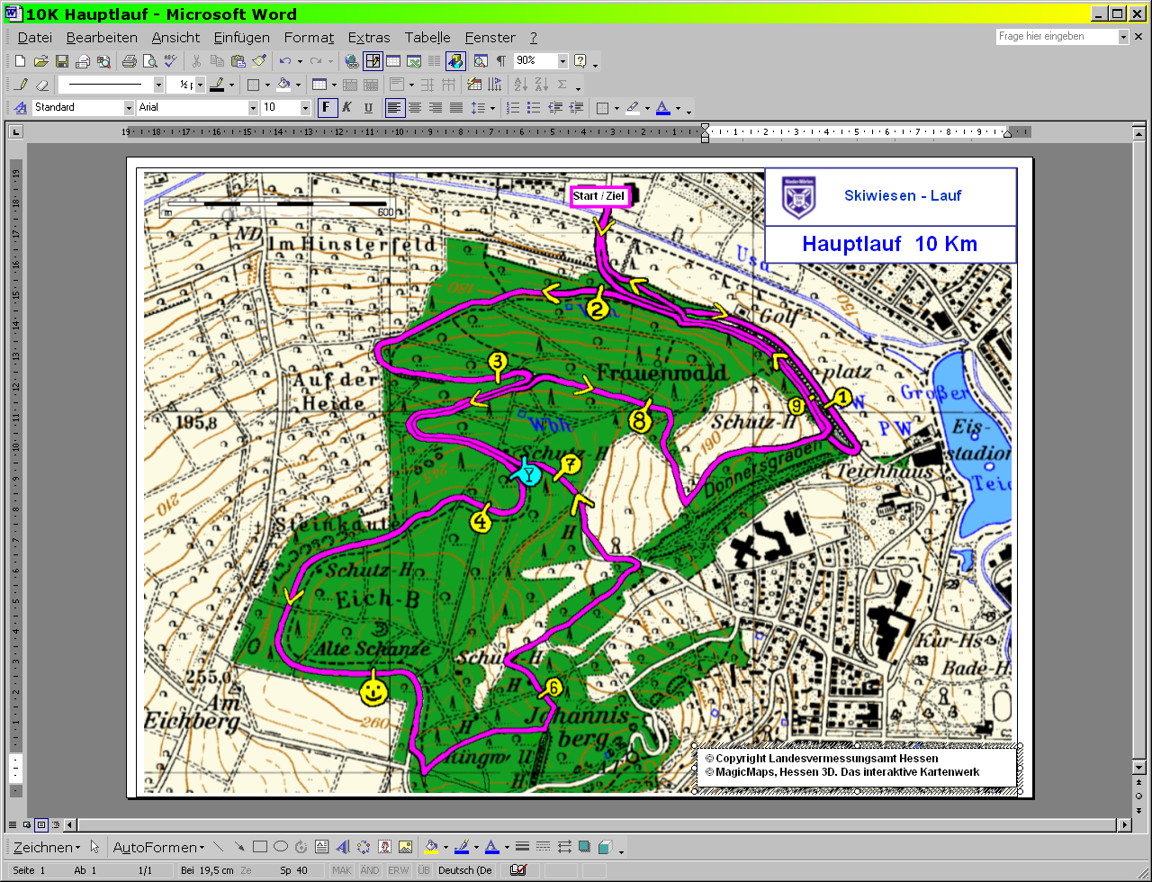Click the Text Box tool icon
This screenshot has width=1152, height=882.
321,847
